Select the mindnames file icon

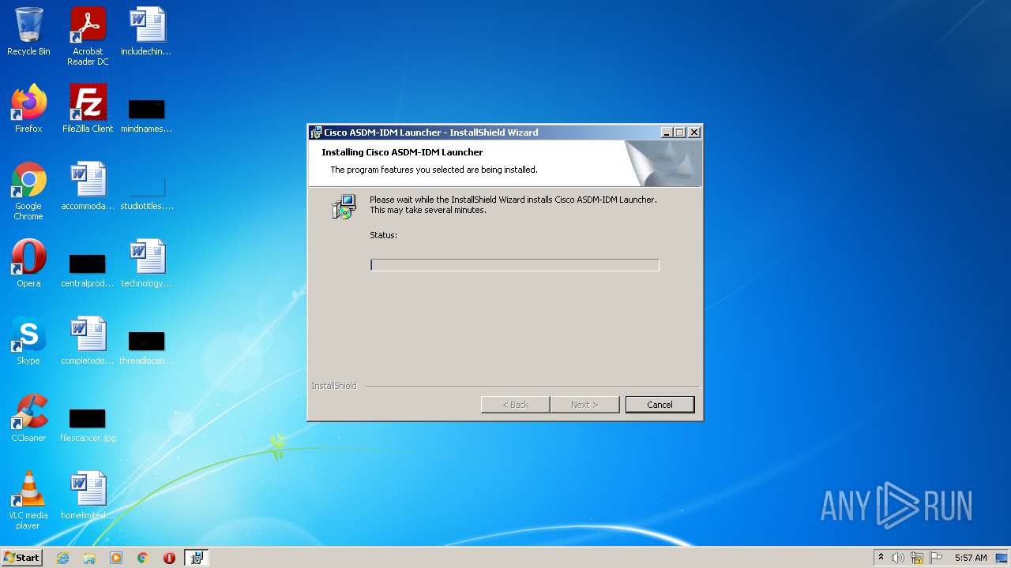pyautogui.click(x=147, y=114)
